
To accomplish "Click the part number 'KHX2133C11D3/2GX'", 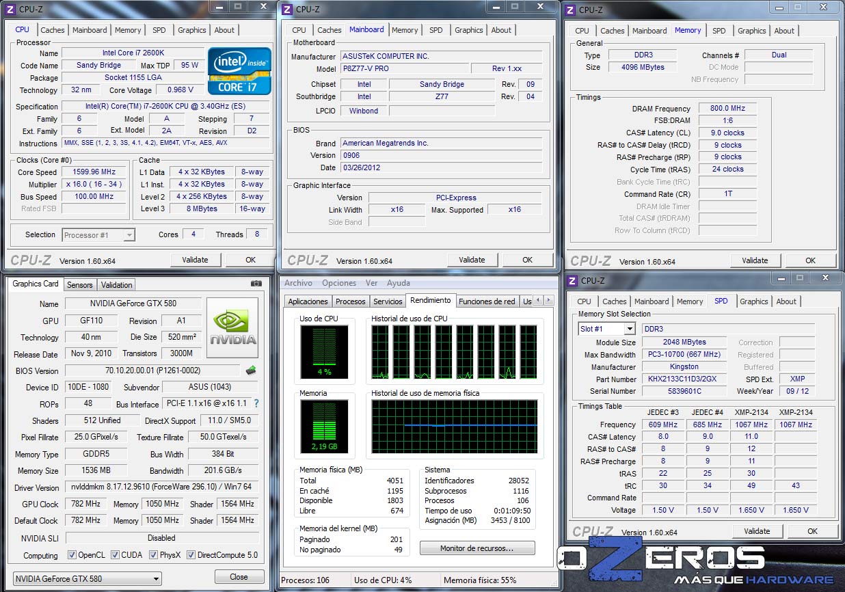I will 684,379.
